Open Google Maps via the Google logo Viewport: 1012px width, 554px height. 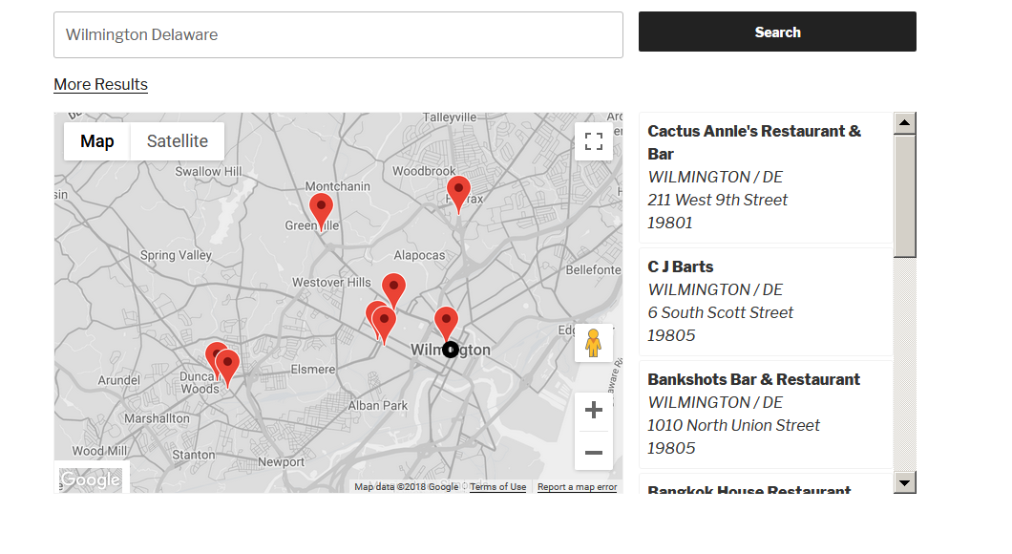coord(91,479)
